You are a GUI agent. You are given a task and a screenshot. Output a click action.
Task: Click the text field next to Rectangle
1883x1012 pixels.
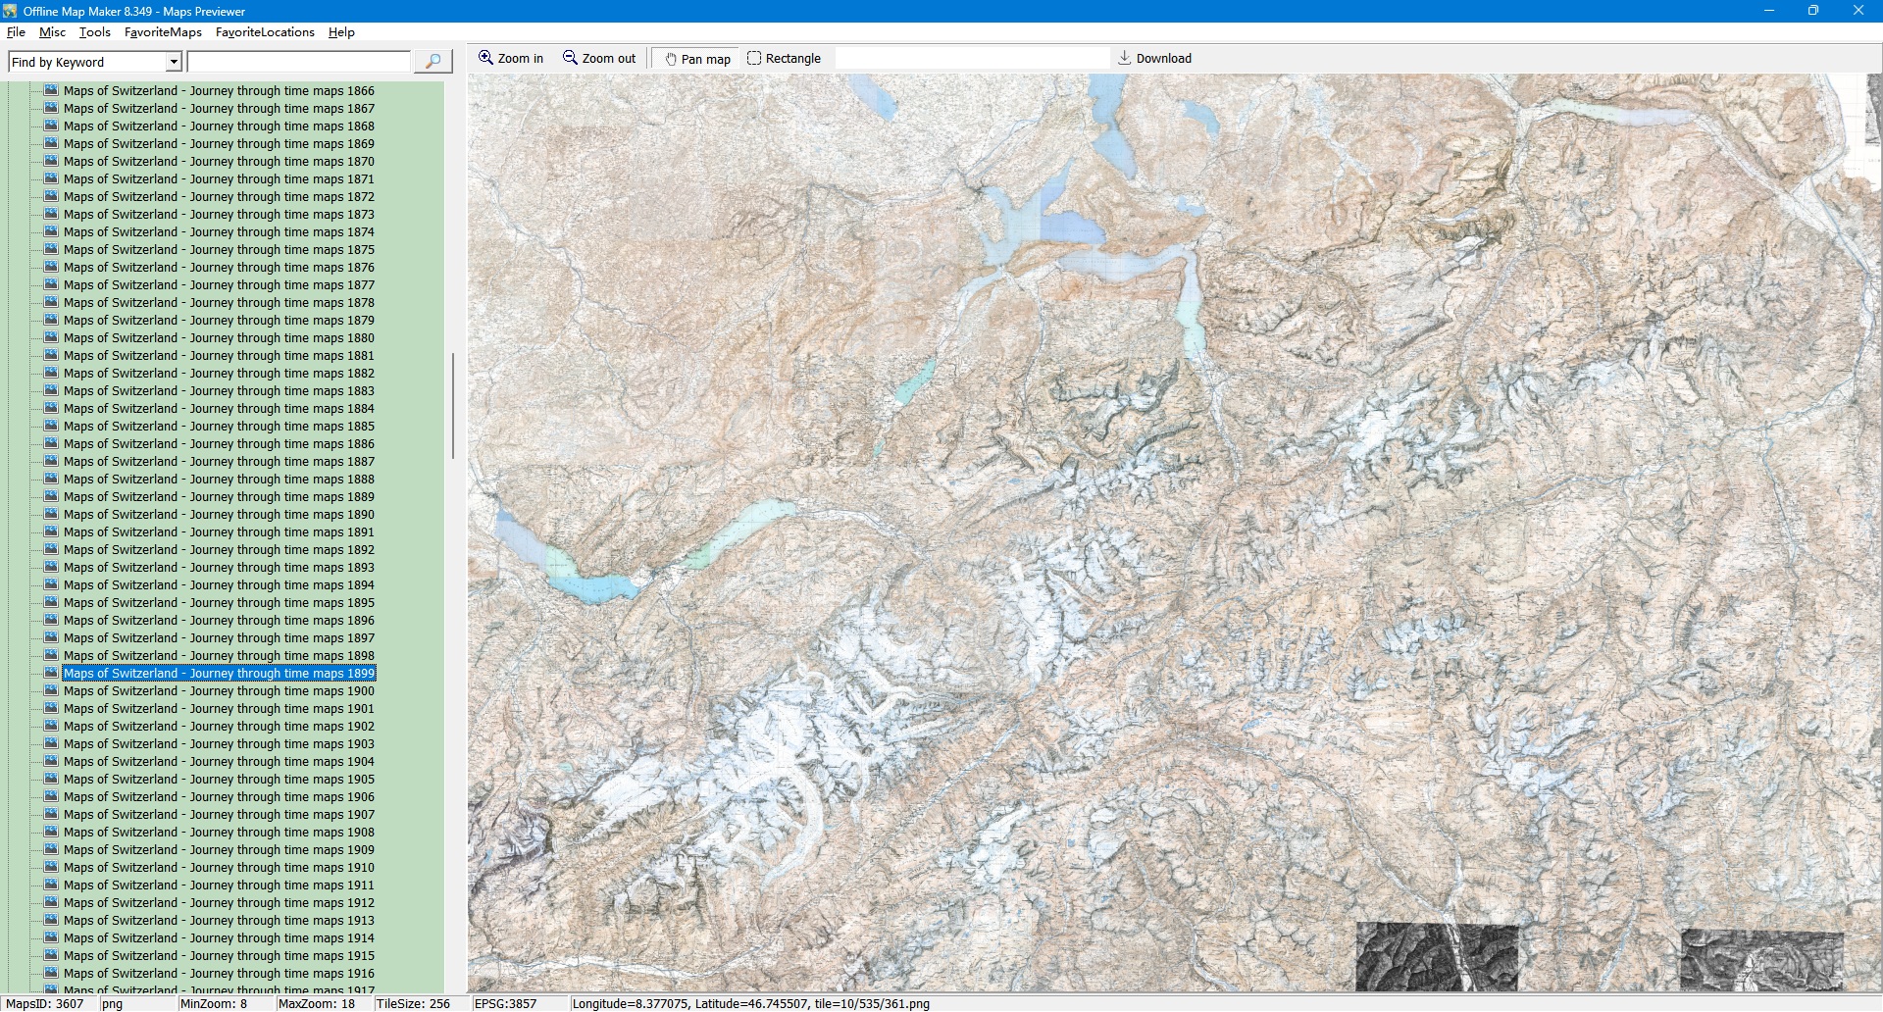(971, 59)
